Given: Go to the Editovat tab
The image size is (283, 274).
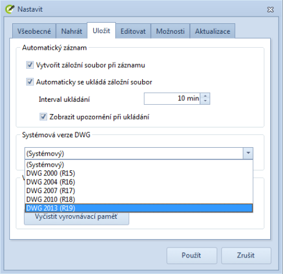Looking at the screenshot, I should point(133,31).
